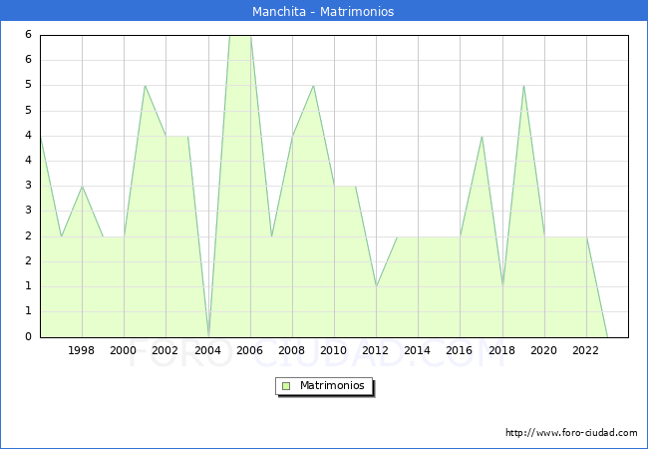Click the 2000 x-axis label
This screenshot has width=648, height=449.
[x=123, y=350]
